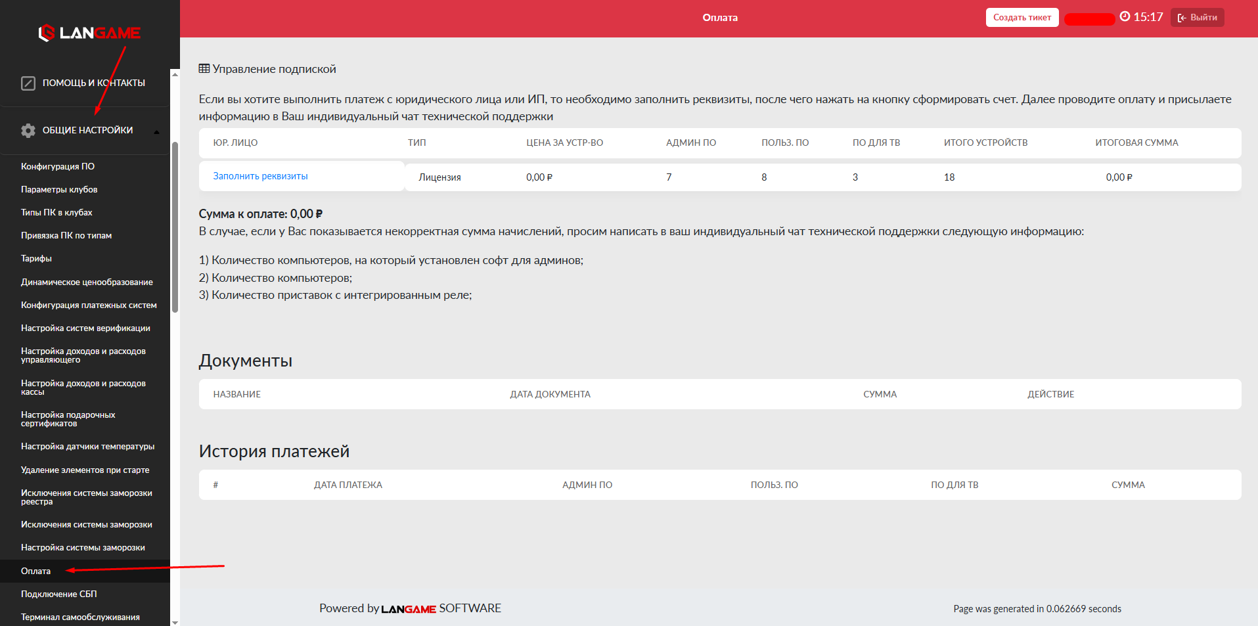Open Терминал самообслуживания menu item

point(80,617)
